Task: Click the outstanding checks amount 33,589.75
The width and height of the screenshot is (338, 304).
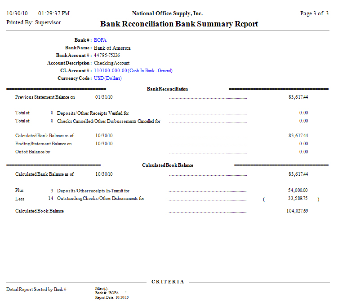Action: tap(298, 198)
